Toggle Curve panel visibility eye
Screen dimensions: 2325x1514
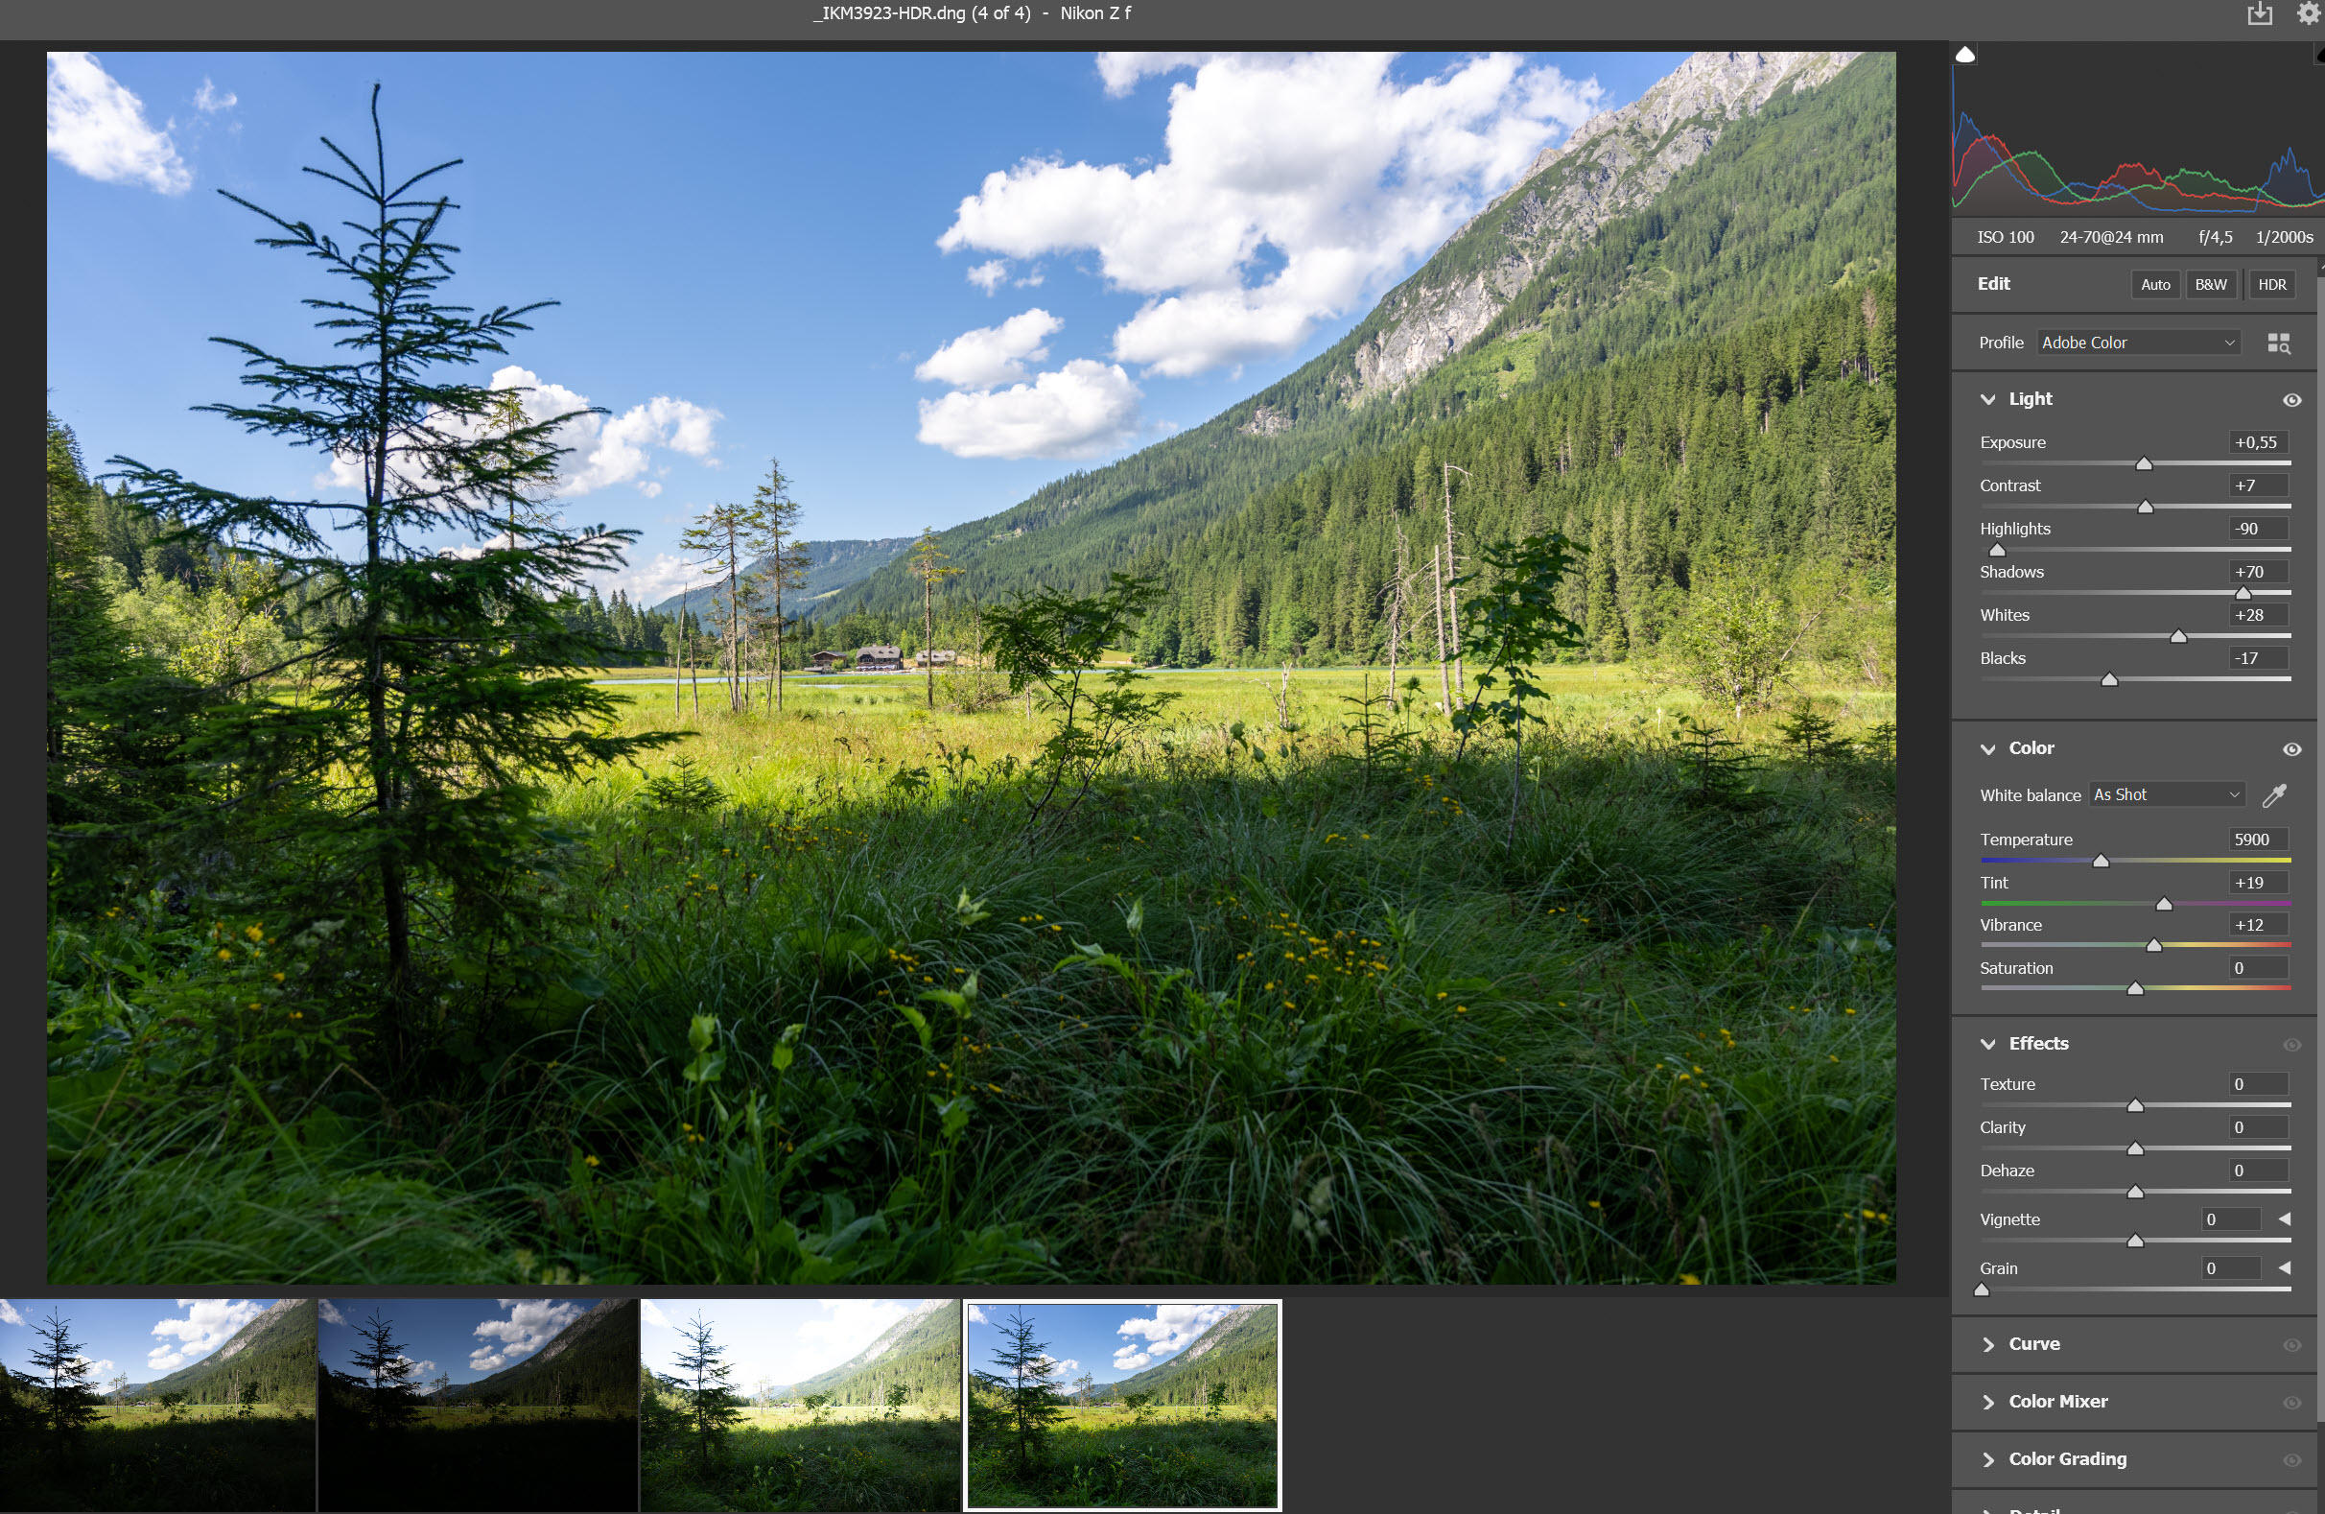pos(2291,1346)
